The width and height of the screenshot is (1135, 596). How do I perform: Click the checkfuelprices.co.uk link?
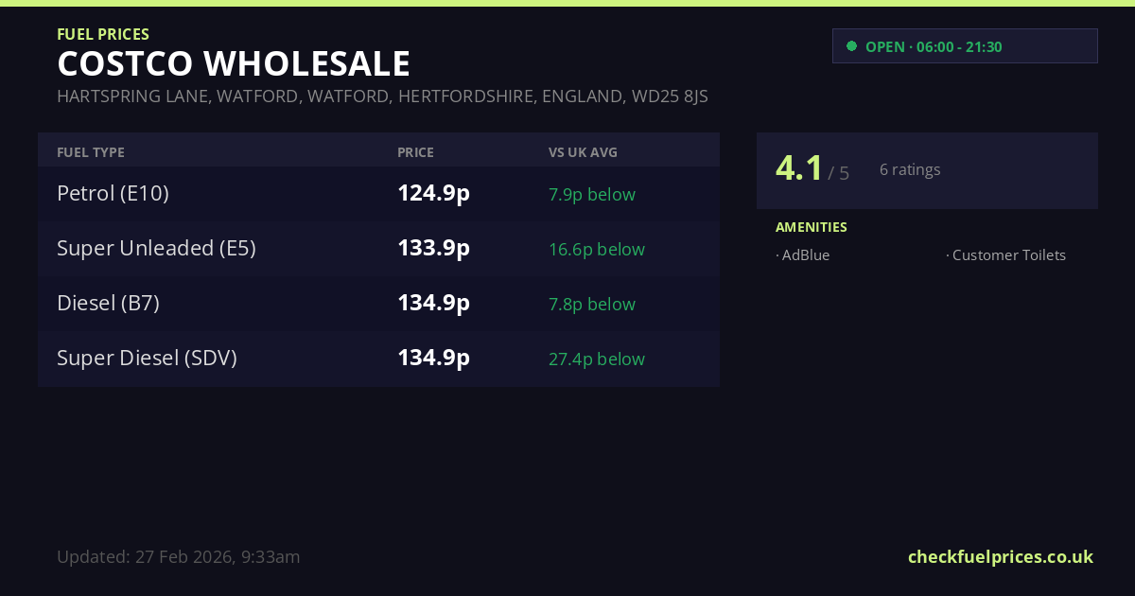point(1000,556)
